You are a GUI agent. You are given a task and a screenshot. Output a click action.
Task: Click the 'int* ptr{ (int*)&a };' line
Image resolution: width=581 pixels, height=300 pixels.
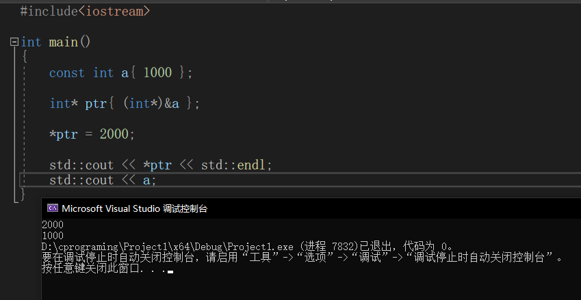[125, 103]
